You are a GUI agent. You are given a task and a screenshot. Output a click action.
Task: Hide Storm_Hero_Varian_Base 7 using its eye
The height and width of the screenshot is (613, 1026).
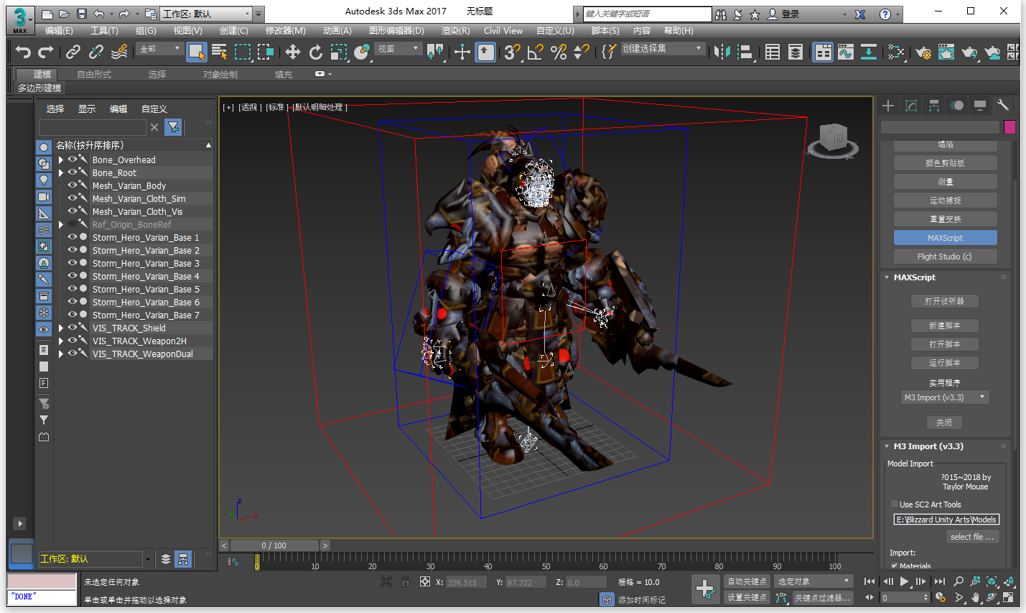73,314
